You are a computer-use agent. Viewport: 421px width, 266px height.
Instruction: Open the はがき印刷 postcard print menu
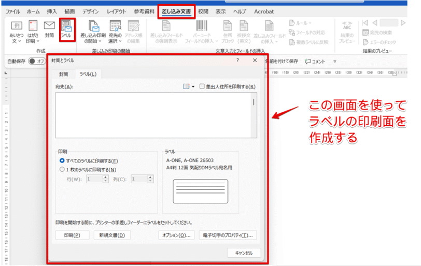click(x=33, y=32)
